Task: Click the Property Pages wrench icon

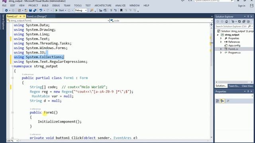Action: click(x=228, y=101)
